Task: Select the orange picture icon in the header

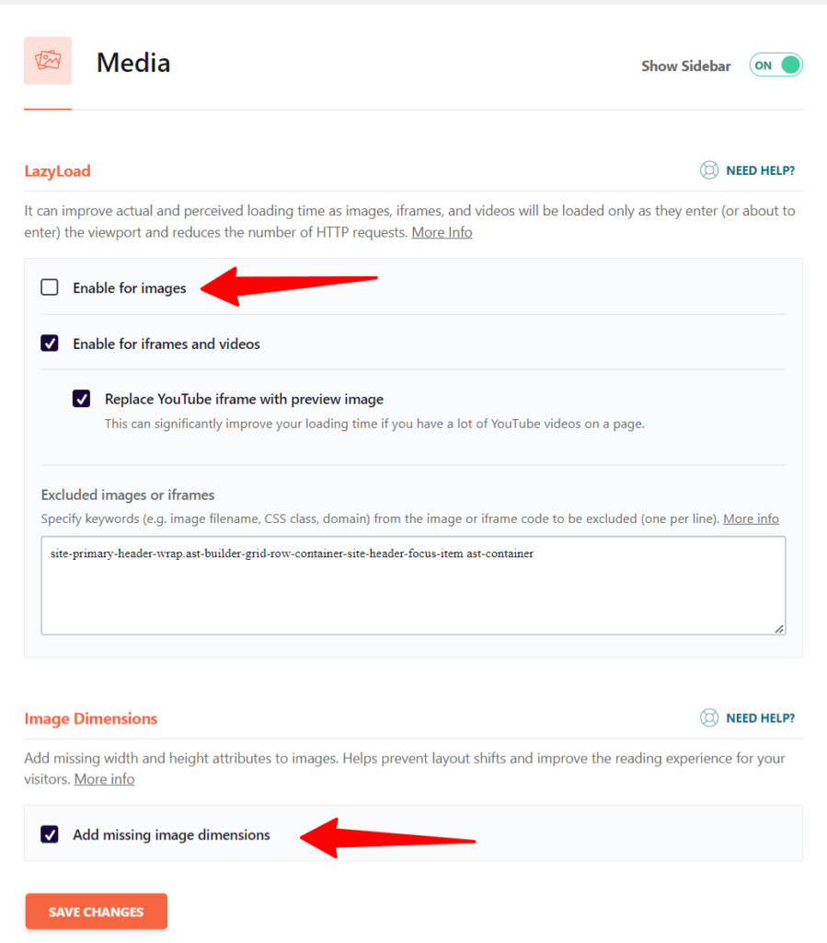Action: pyautogui.click(x=47, y=60)
